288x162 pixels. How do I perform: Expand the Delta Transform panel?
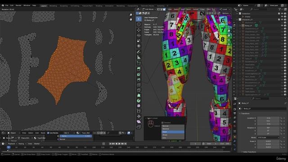pos(249,152)
